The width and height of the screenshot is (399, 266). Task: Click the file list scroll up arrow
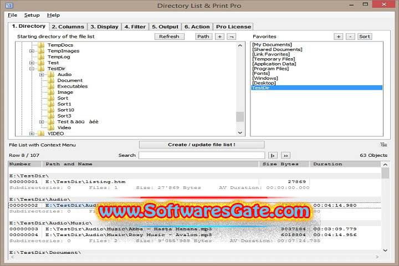385,165
